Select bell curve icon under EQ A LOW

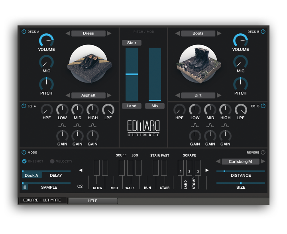(62, 125)
